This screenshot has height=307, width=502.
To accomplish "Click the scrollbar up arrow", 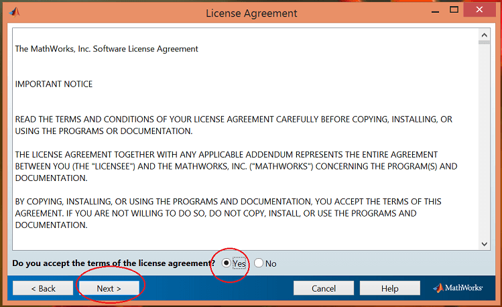I will [x=485, y=35].
